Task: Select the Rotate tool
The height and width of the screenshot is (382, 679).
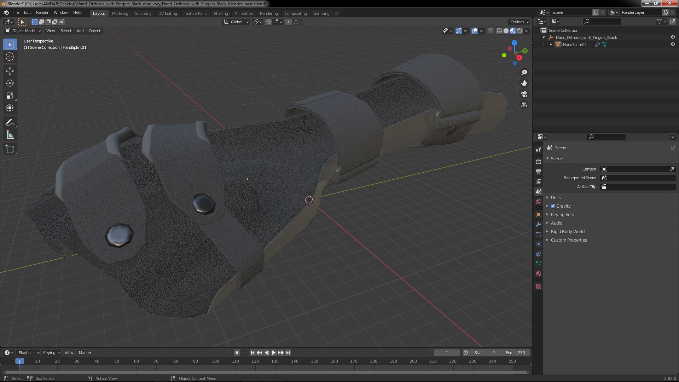Action: point(10,83)
